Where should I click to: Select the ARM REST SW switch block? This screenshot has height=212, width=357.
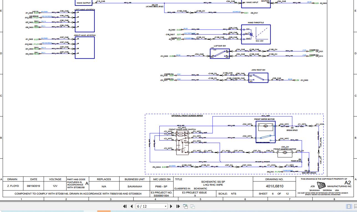pos(258,78)
